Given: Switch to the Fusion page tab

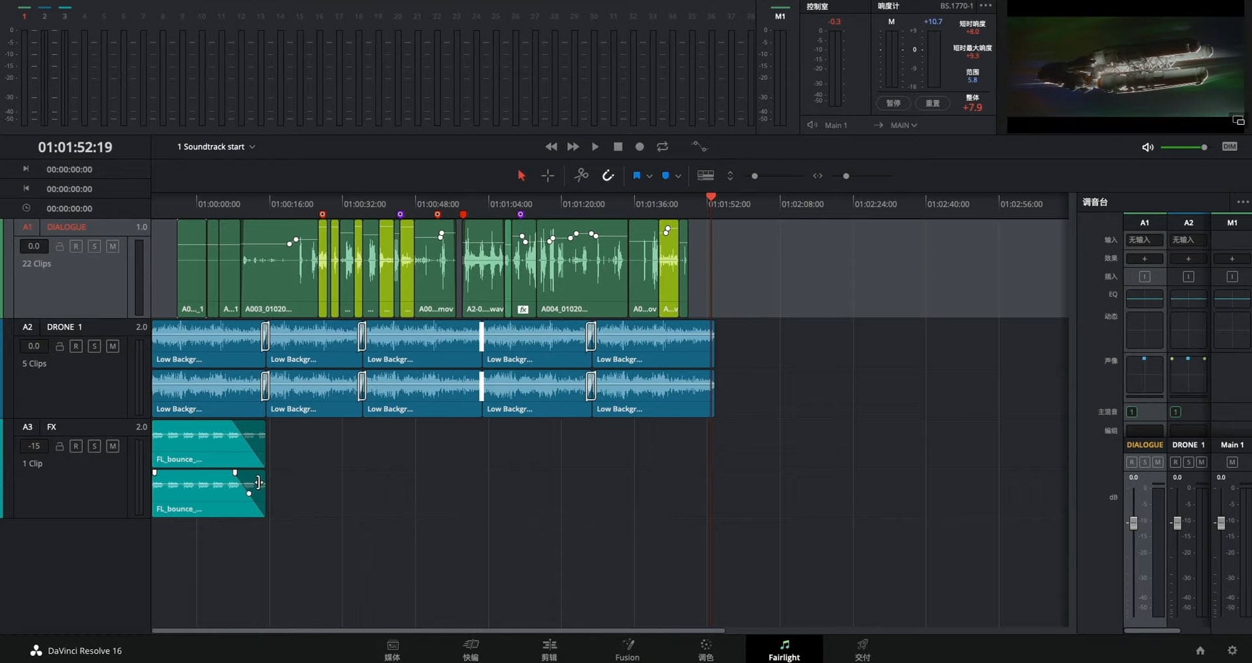Looking at the screenshot, I should pos(627,650).
